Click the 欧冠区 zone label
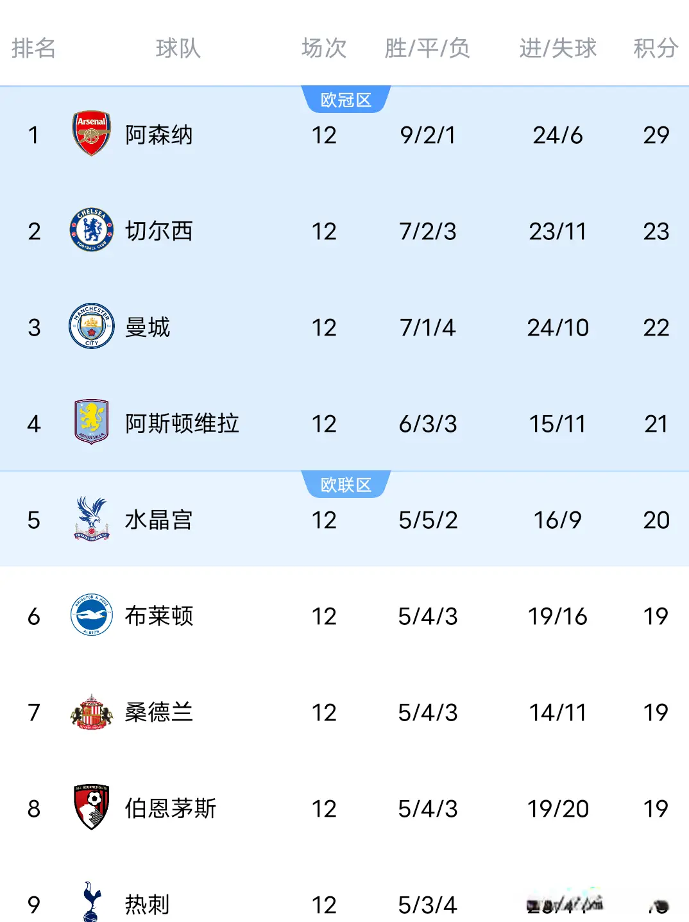The height and width of the screenshot is (922, 689). (346, 100)
